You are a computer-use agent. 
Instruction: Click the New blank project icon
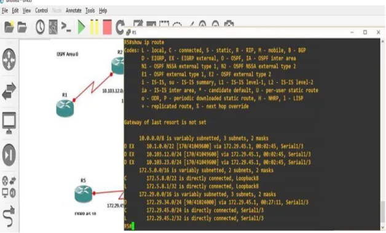pyautogui.click(x=9, y=27)
